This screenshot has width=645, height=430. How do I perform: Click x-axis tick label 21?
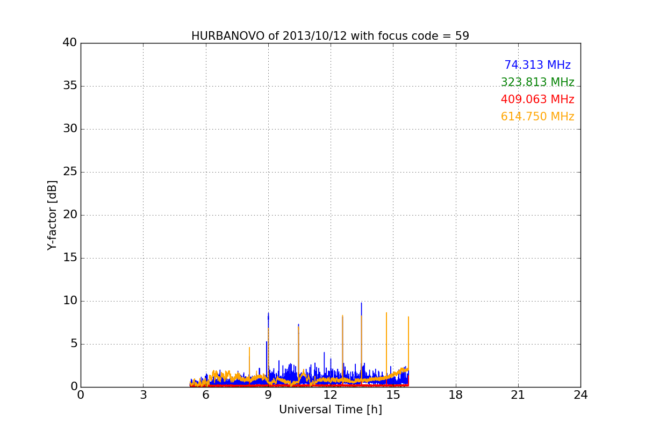click(518, 395)
